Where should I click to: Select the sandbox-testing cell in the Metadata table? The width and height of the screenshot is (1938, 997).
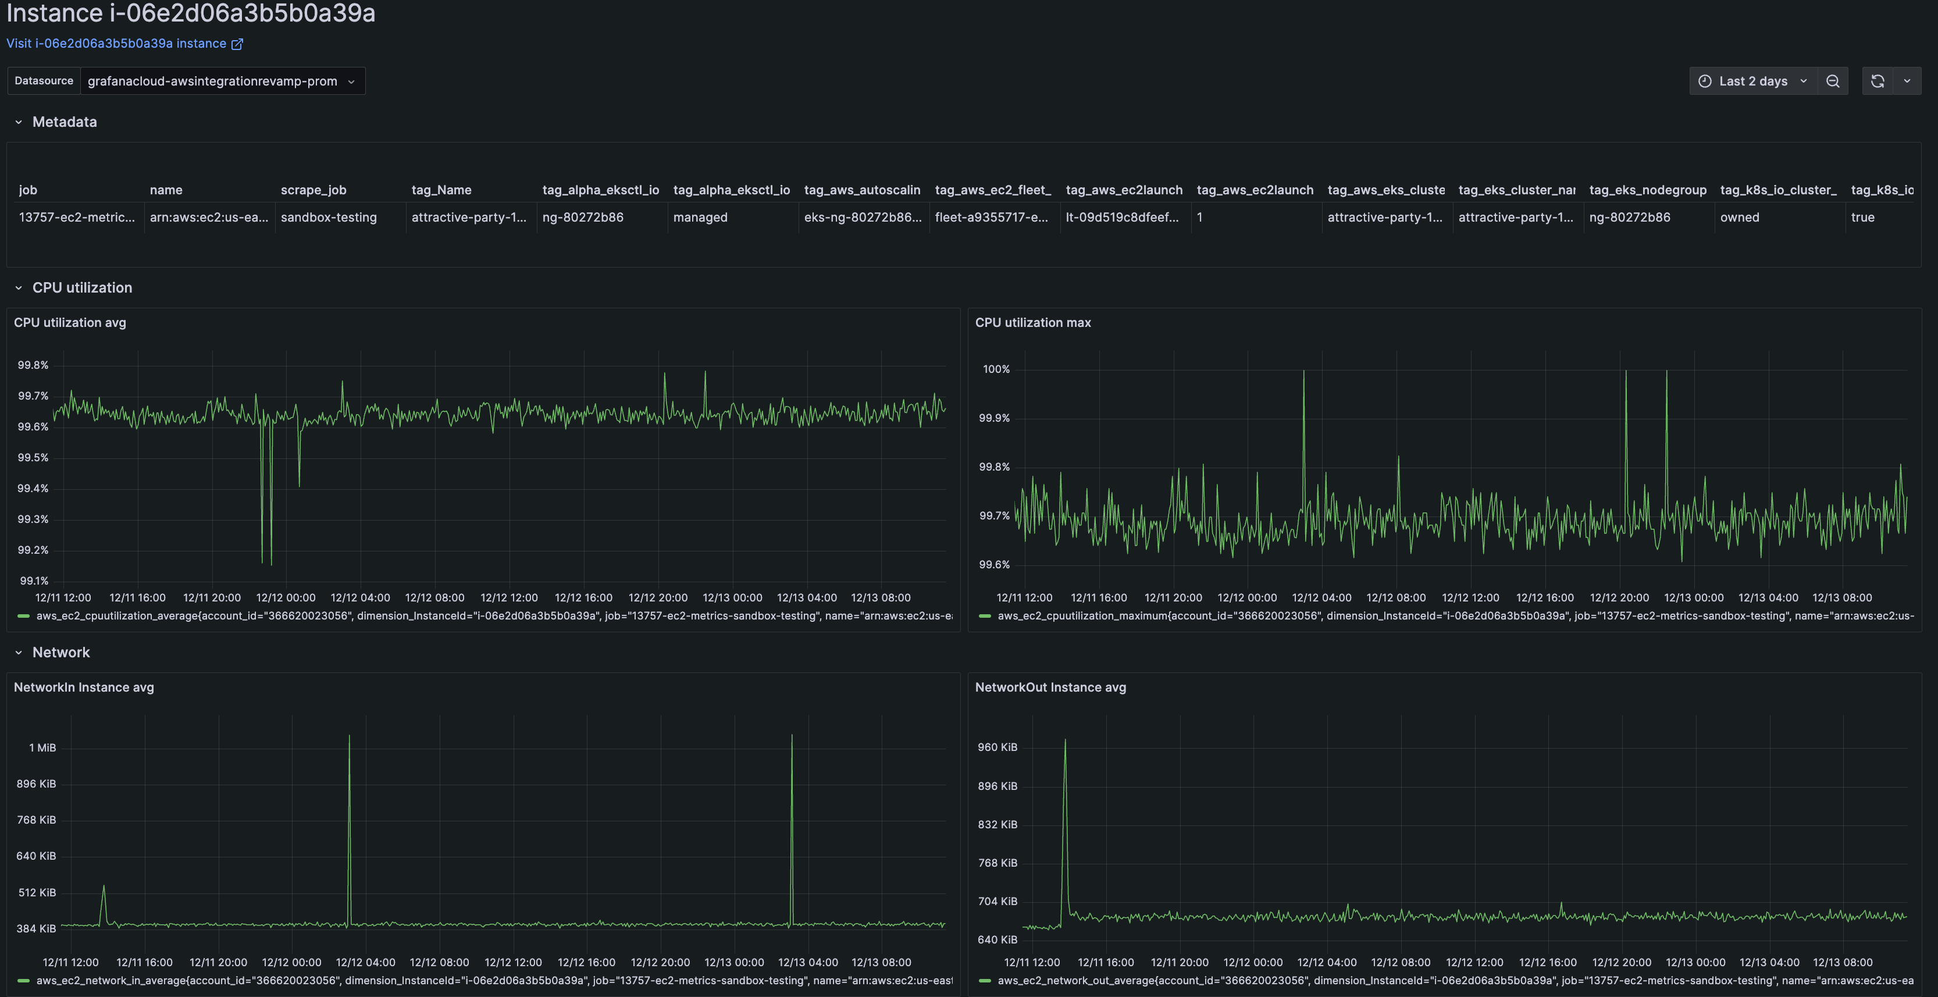click(x=329, y=218)
